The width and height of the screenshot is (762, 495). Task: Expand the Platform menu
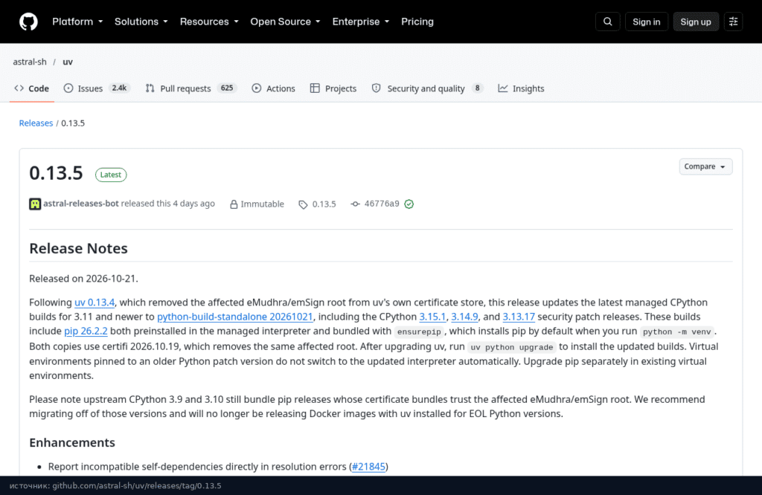(77, 22)
